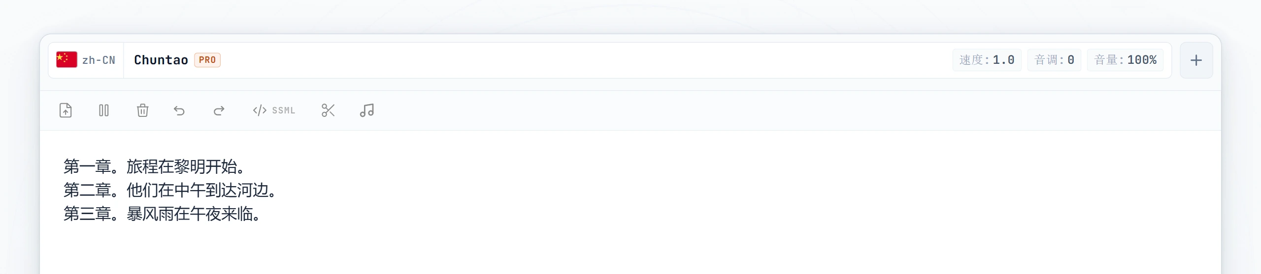This screenshot has height=274, width=1261.
Task: Select the scissors cut tool
Action: click(x=328, y=110)
